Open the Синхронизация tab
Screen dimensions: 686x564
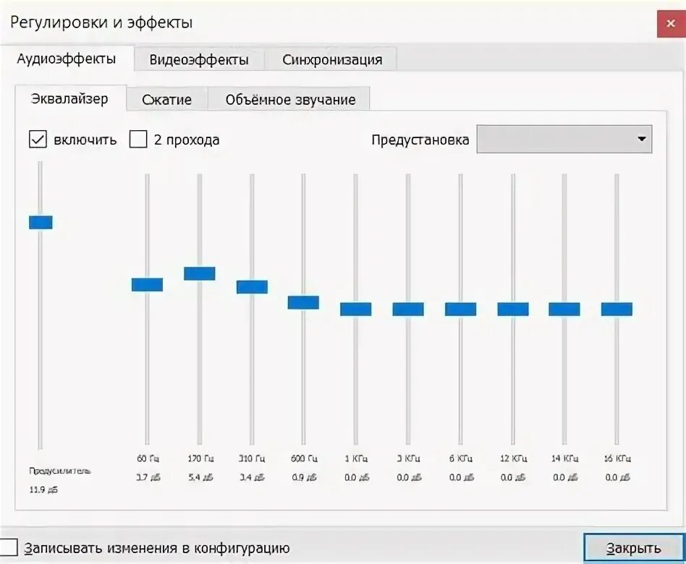331,59
